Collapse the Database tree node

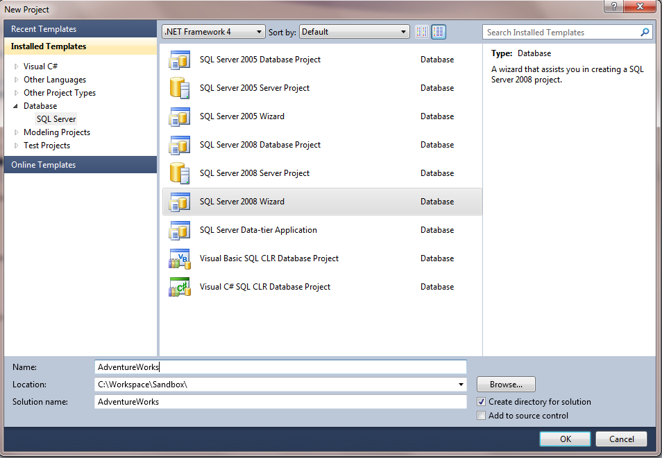pos(16,106)
